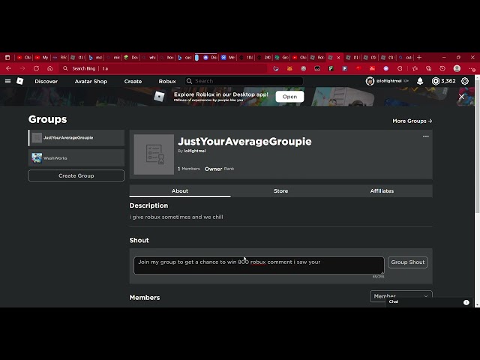
Task: Open the Robux balance showing 3,362
Action: click(443, 81)
